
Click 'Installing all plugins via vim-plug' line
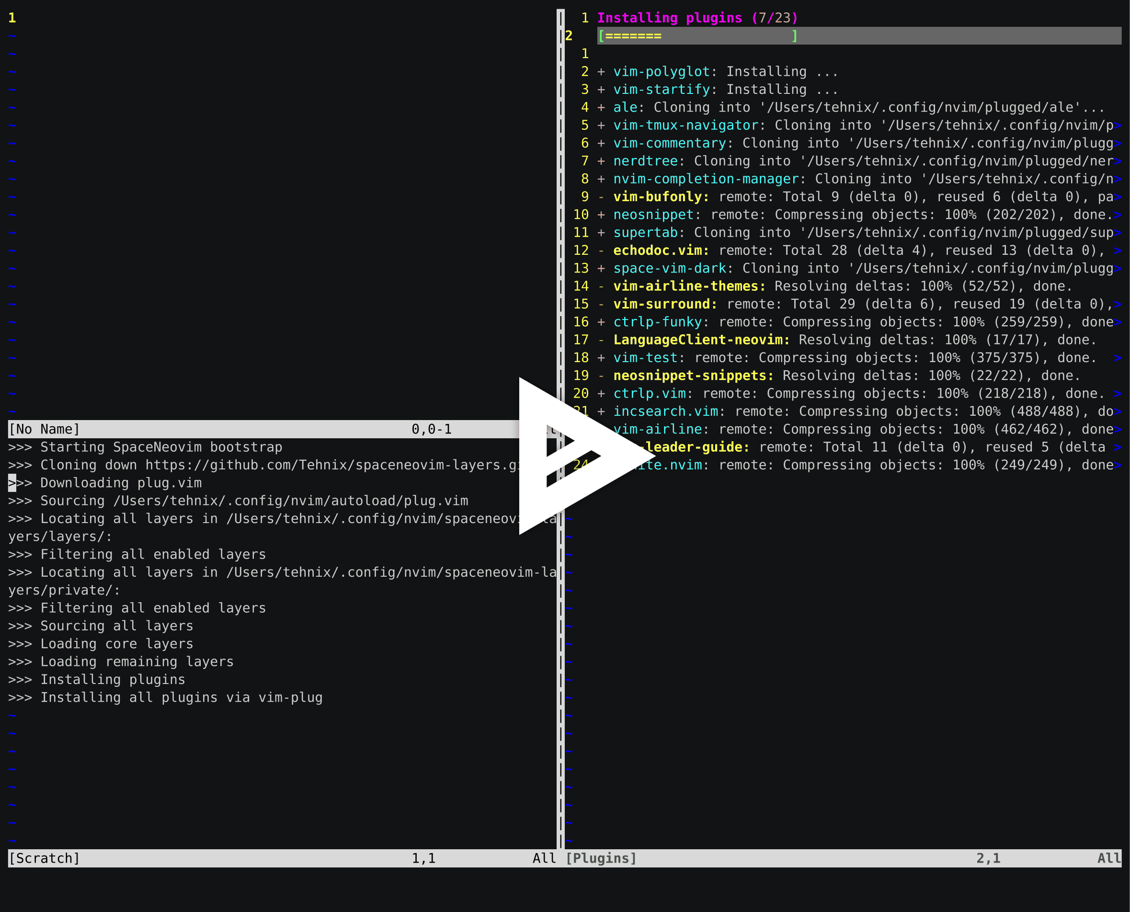pos(165,697)
